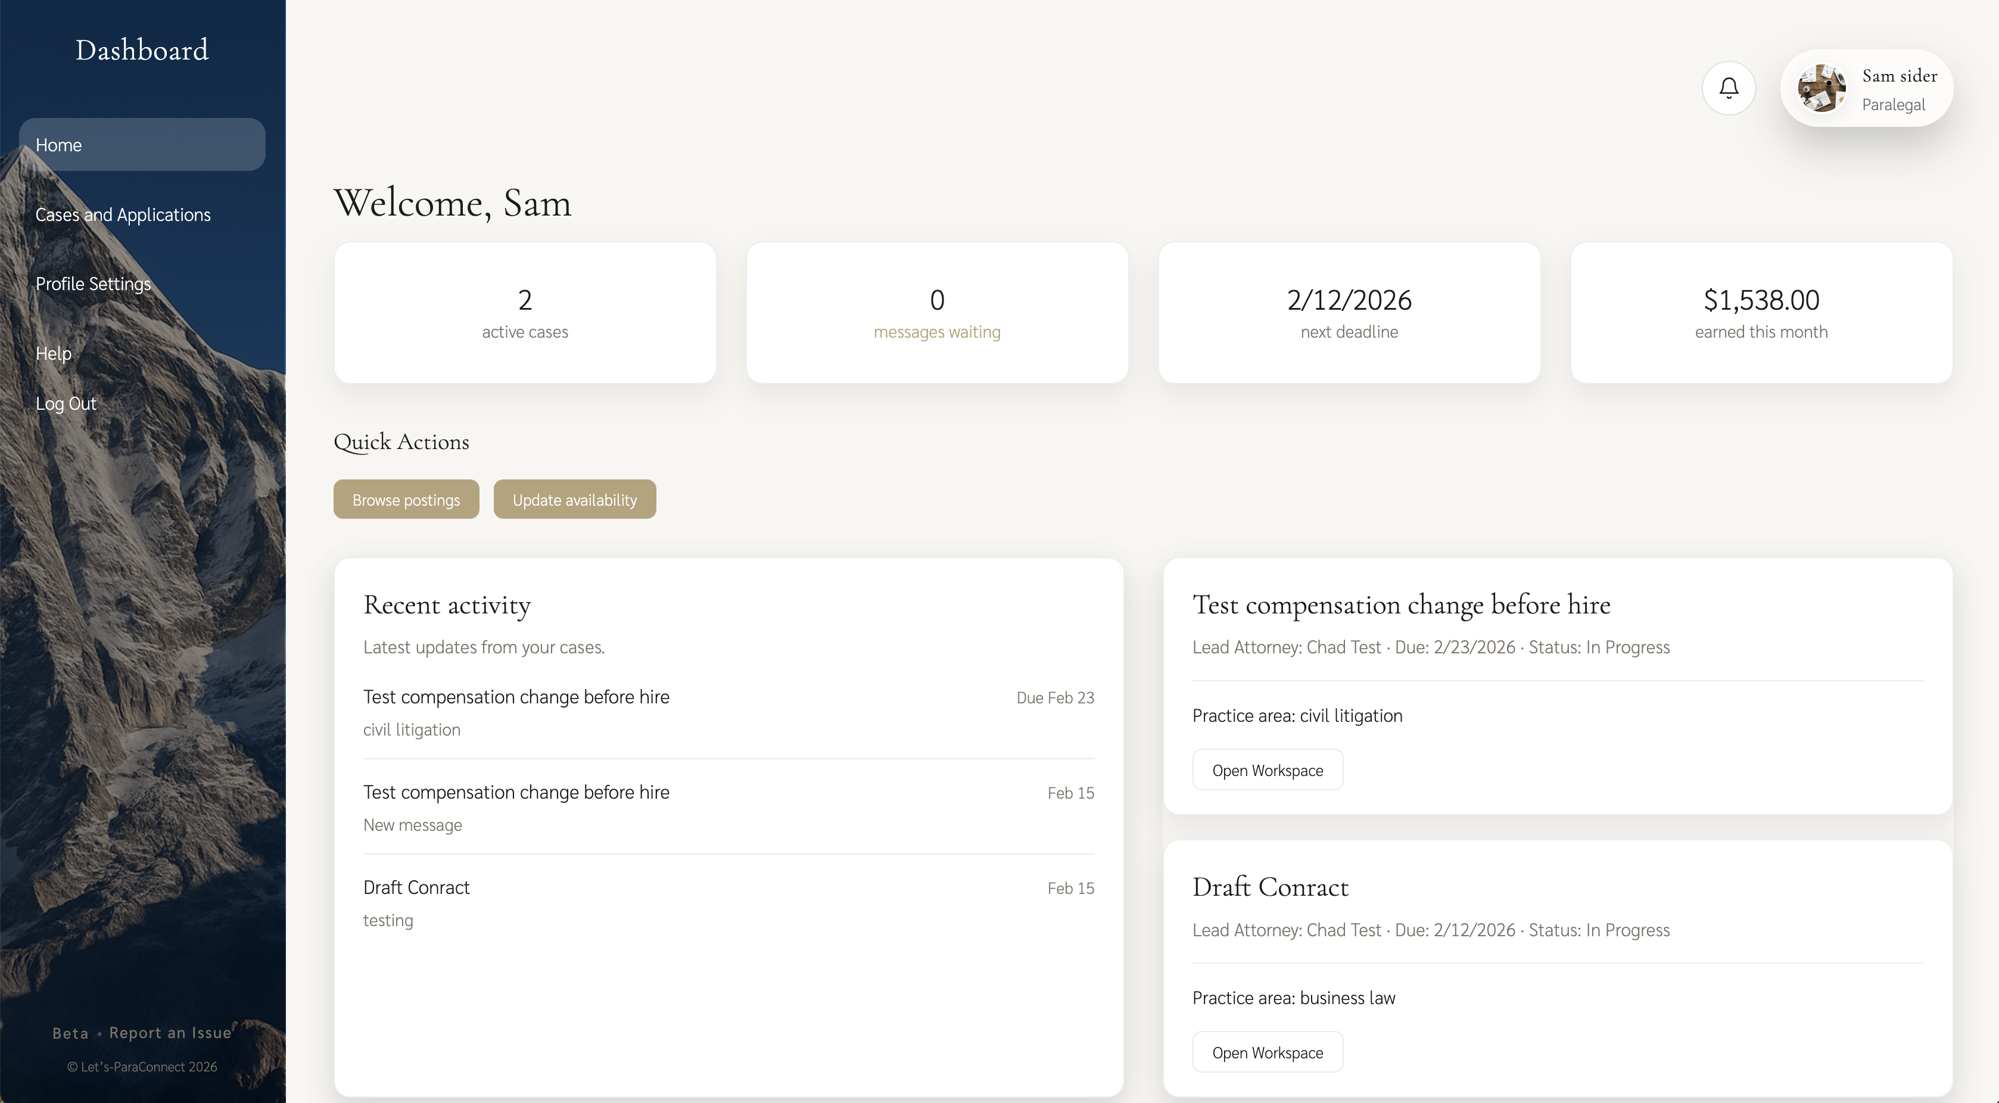The width and height of the screenshot is (1999, 1103).
Task: View the next deadline card
Action: point(1349,313)
